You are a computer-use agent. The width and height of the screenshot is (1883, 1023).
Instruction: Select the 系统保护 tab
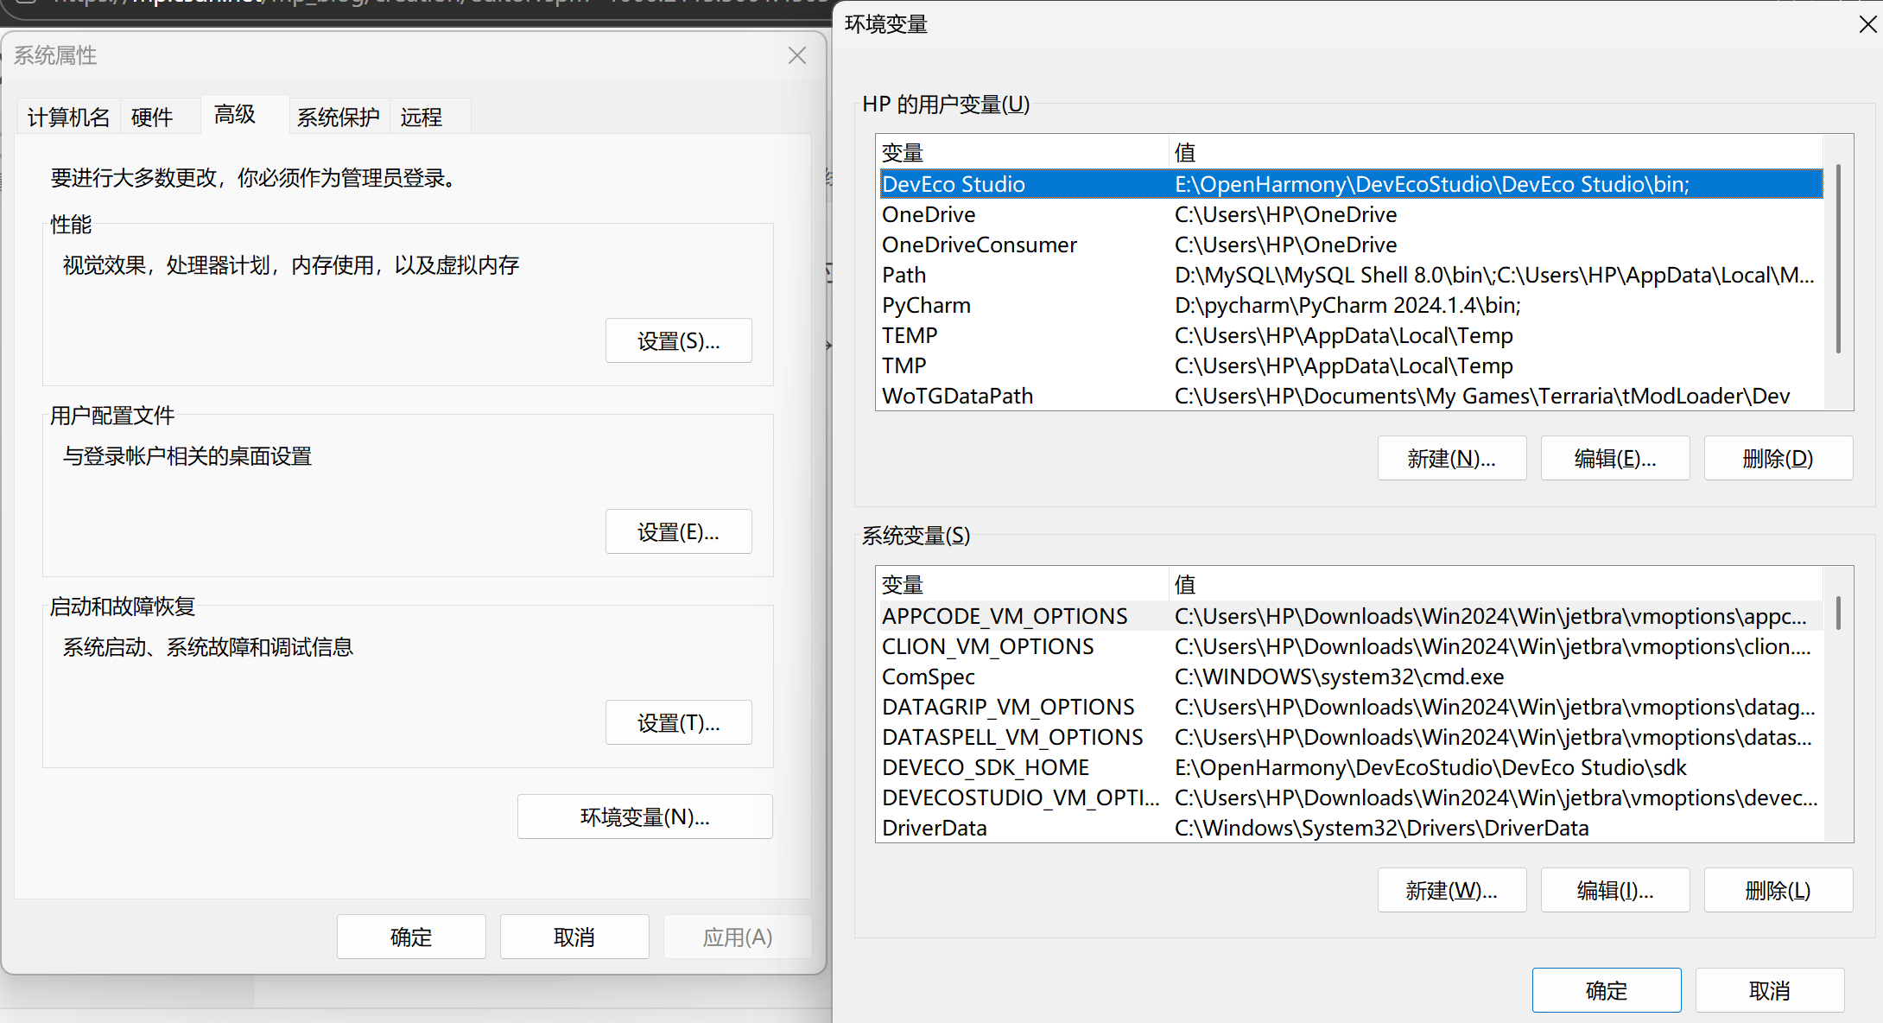[x=338, y=117]
